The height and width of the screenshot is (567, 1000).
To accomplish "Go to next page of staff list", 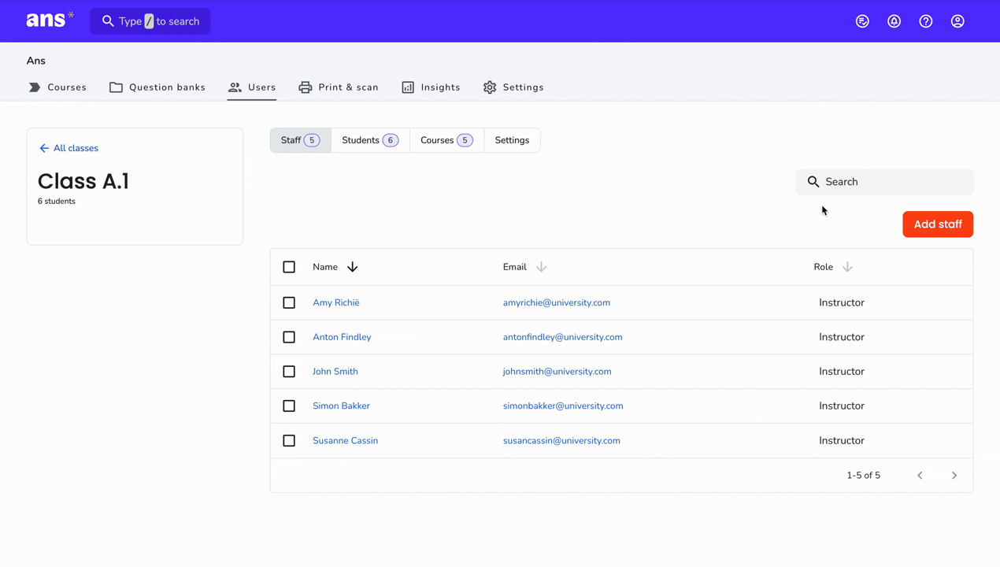I will point(954,476).
